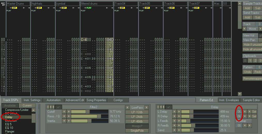Click the previous filter type arrow beside LowPass
The width and height of the screenshot is (262, 134).
click(127, 108)
